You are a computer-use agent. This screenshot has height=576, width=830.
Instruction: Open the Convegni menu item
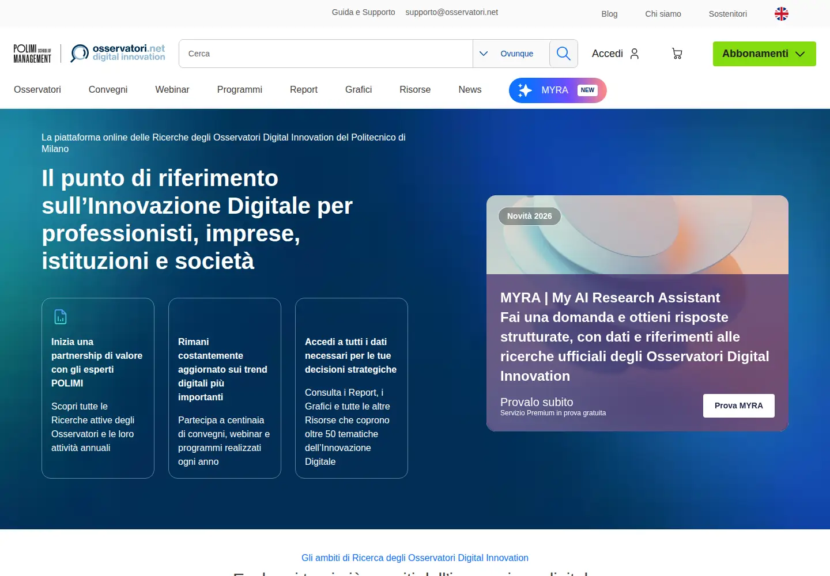pyautogui.click(x=108, y=90)
